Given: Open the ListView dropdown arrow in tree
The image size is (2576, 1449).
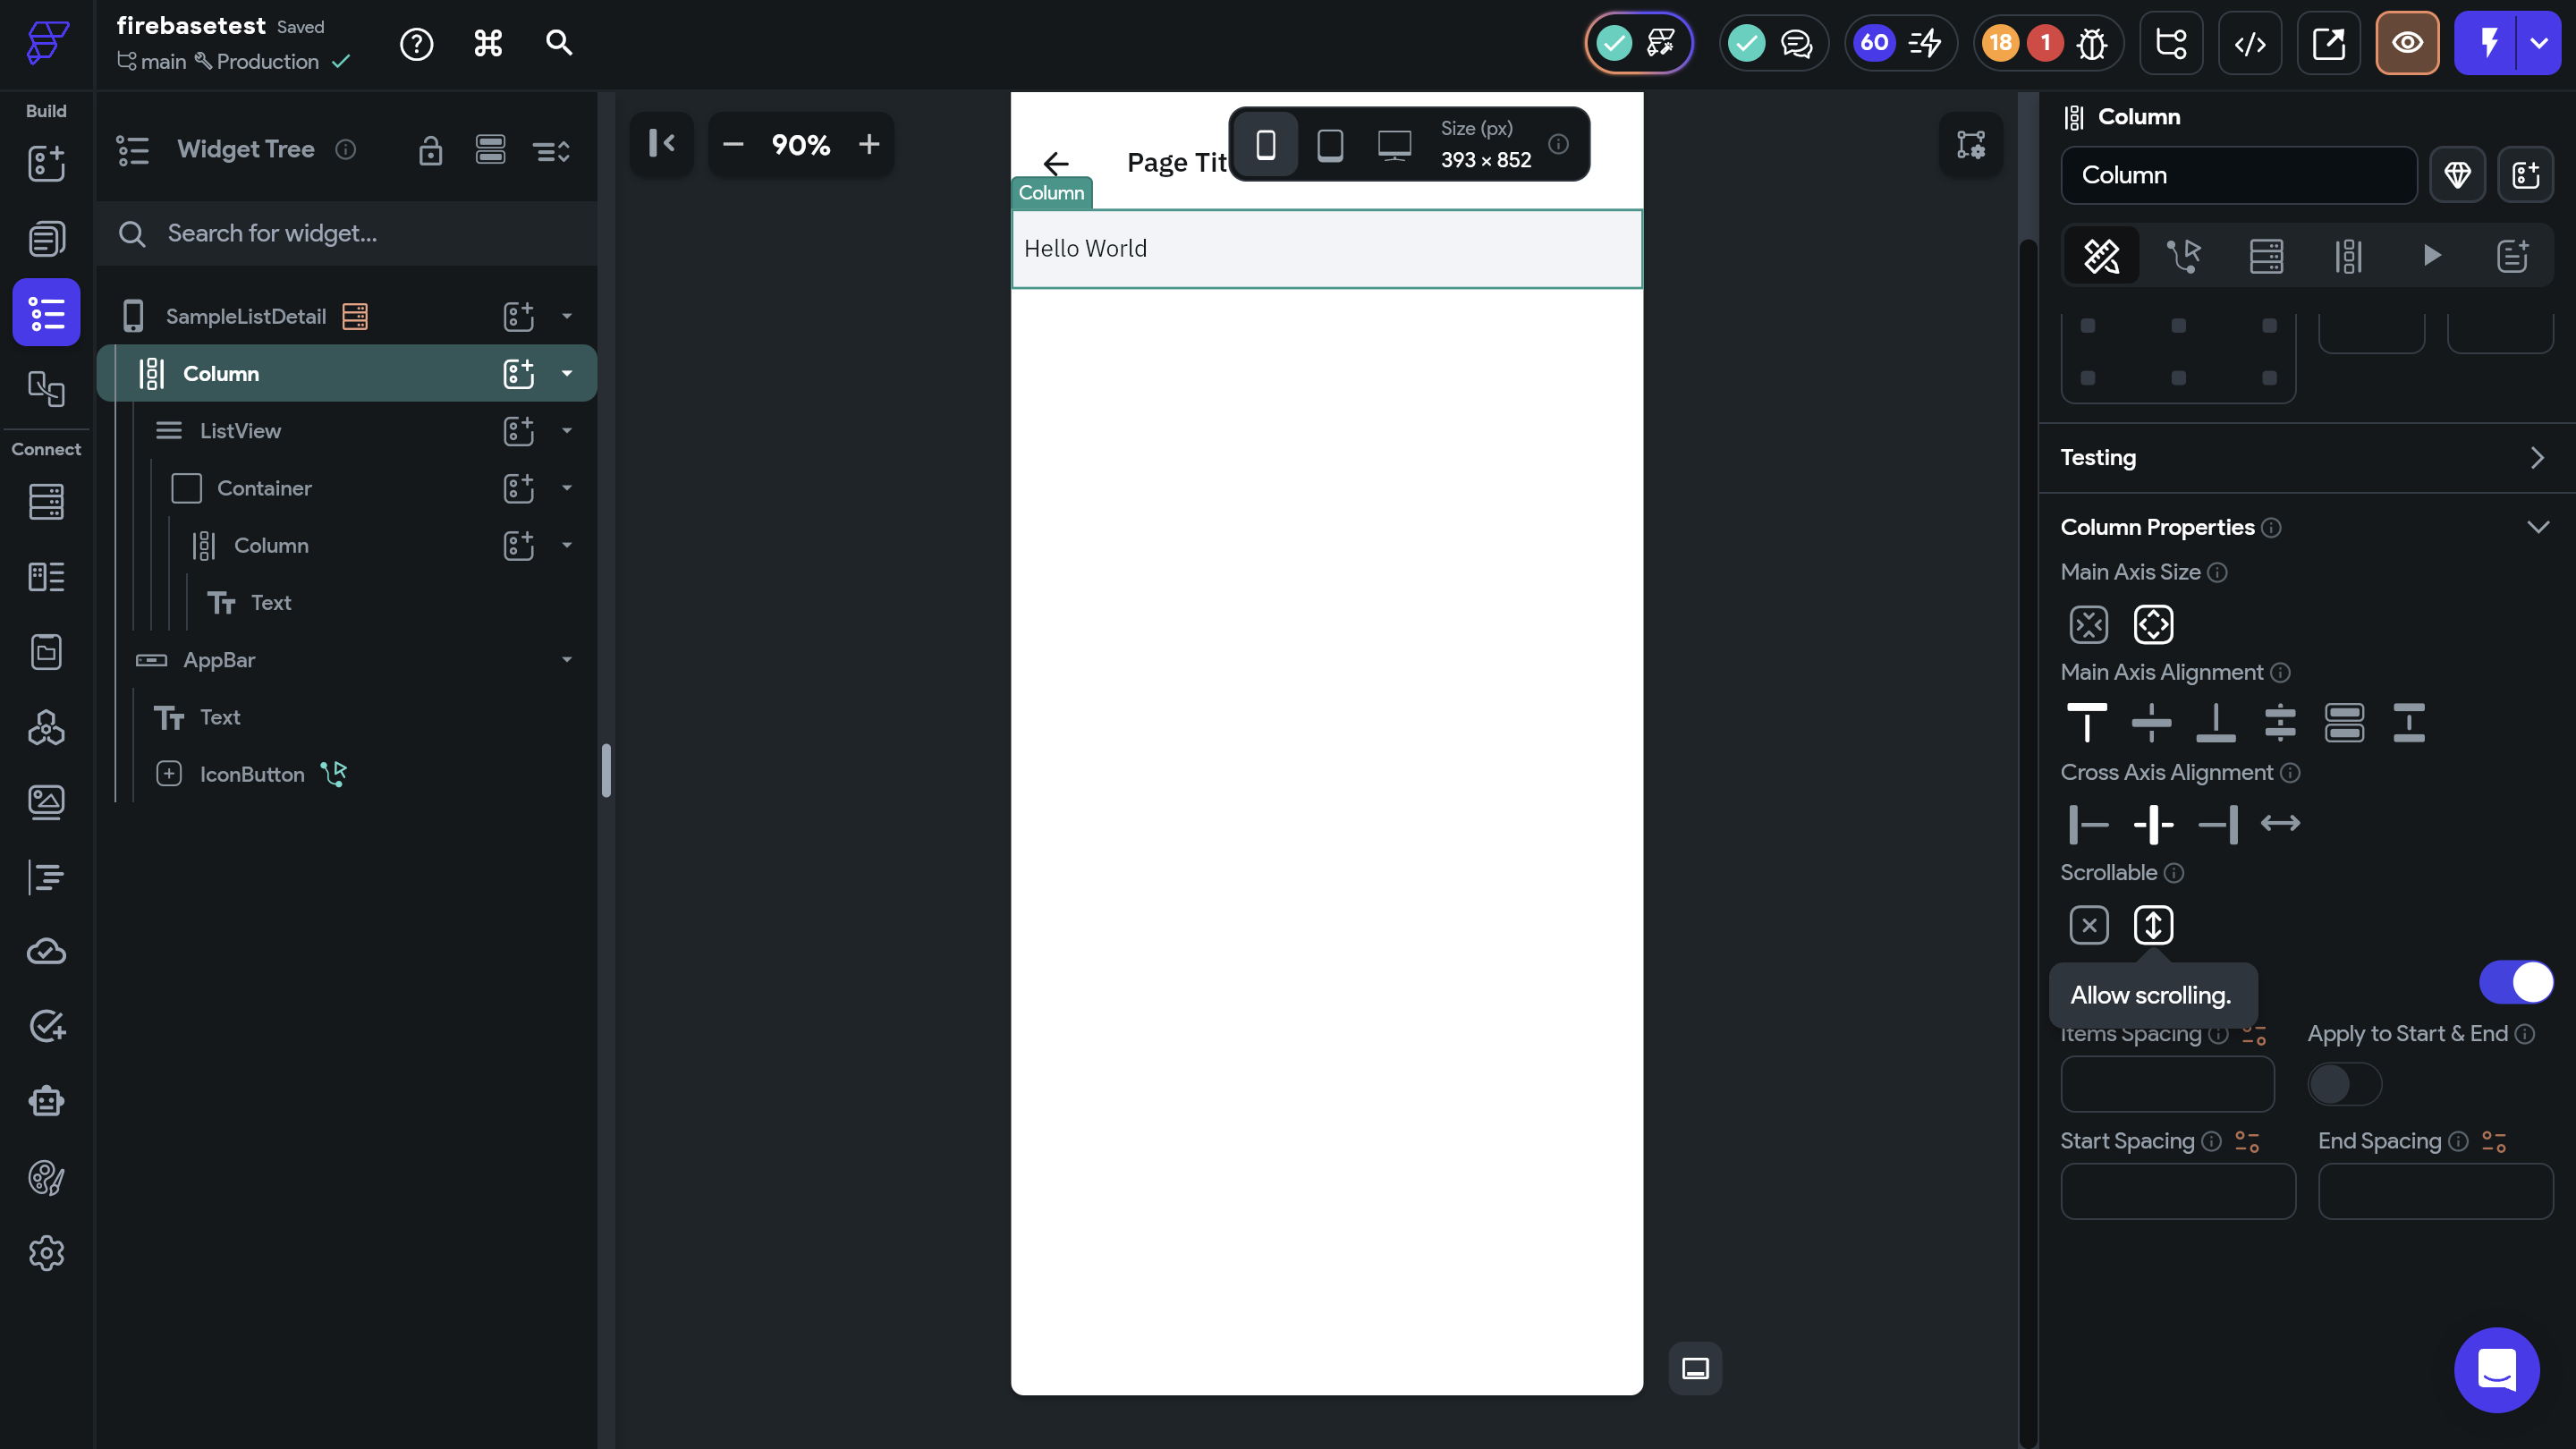Looking at the screenshot, I should pyautogui.click(x=567, y=431).
